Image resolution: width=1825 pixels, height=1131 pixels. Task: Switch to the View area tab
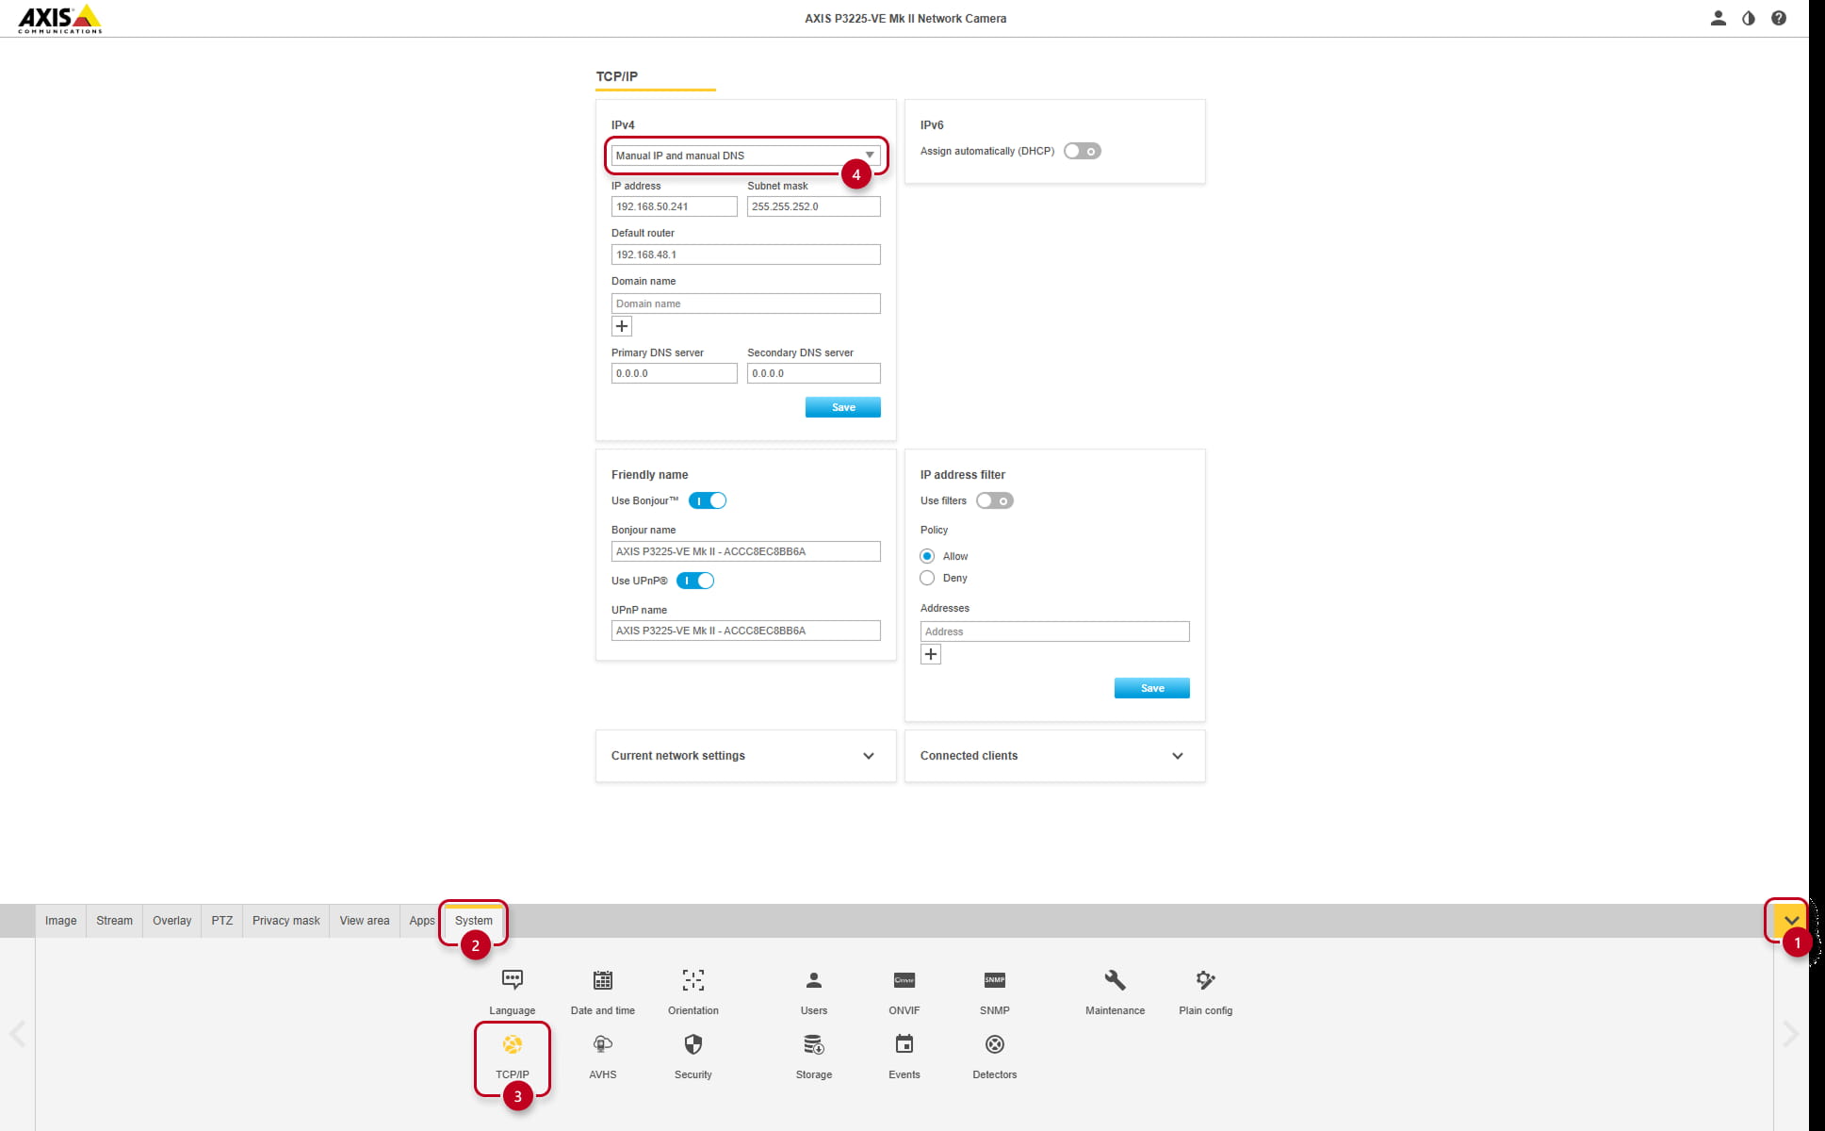click(364, 921)
